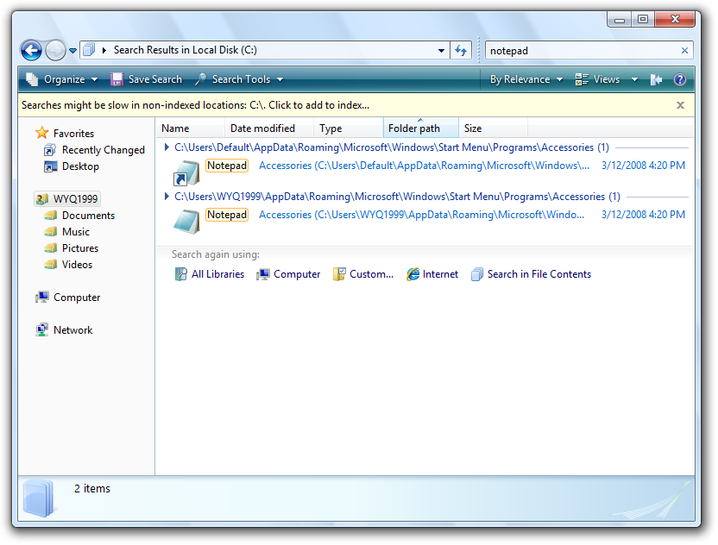Expand the Search Tools dropdown
This screenshot has width=718, height=545.
click(240, 79)
